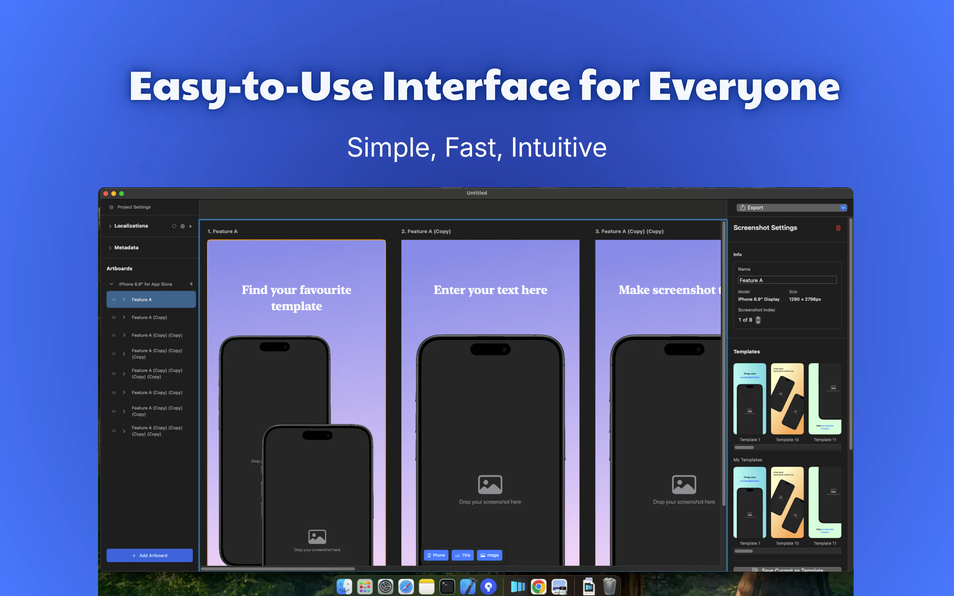Image resolution: width=954 pixels, height=596 pixels.
Task: Expand the Metadata section
Action: pos(110,248)
